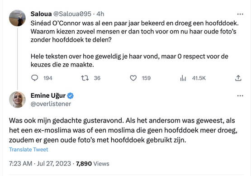The width and height of the screenshot is (251, 176).
Task: Click the share icon on Saloua's tweet
Action: 238,78
